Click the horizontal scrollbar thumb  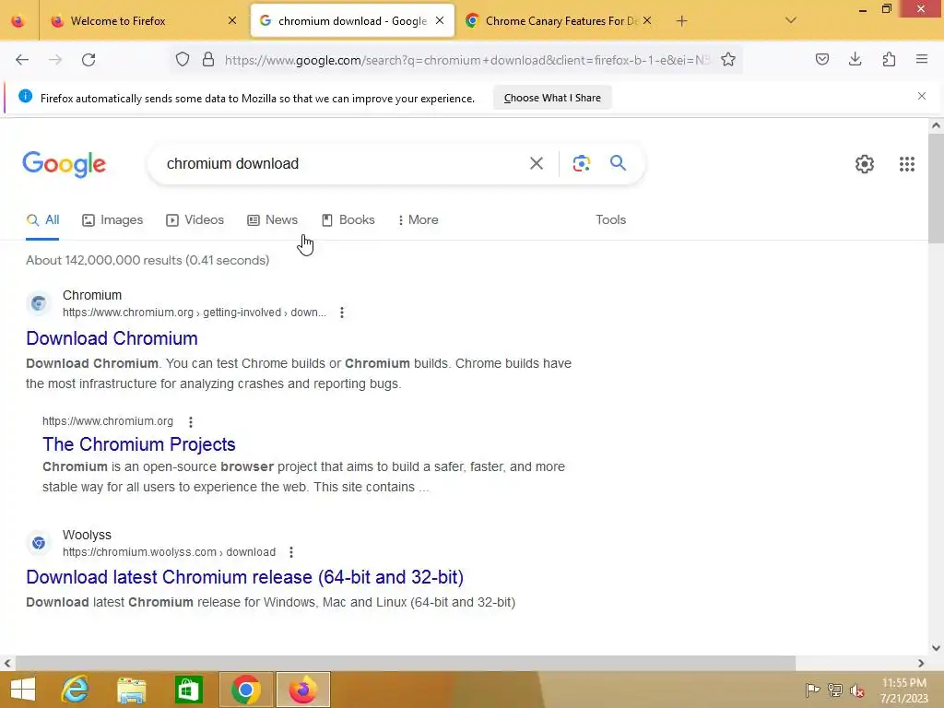pyautogui.click(x=406, y=663)
